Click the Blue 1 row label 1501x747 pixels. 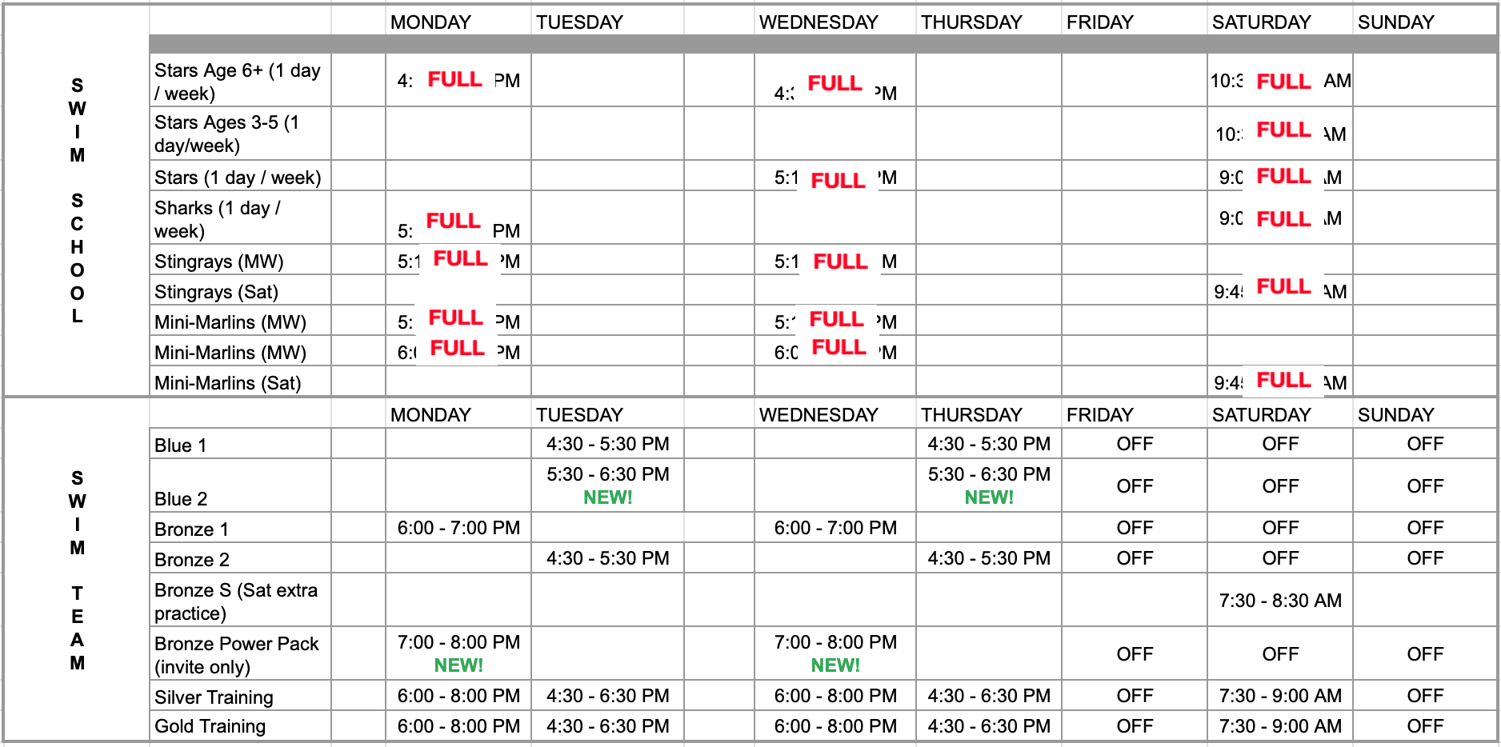180,445
